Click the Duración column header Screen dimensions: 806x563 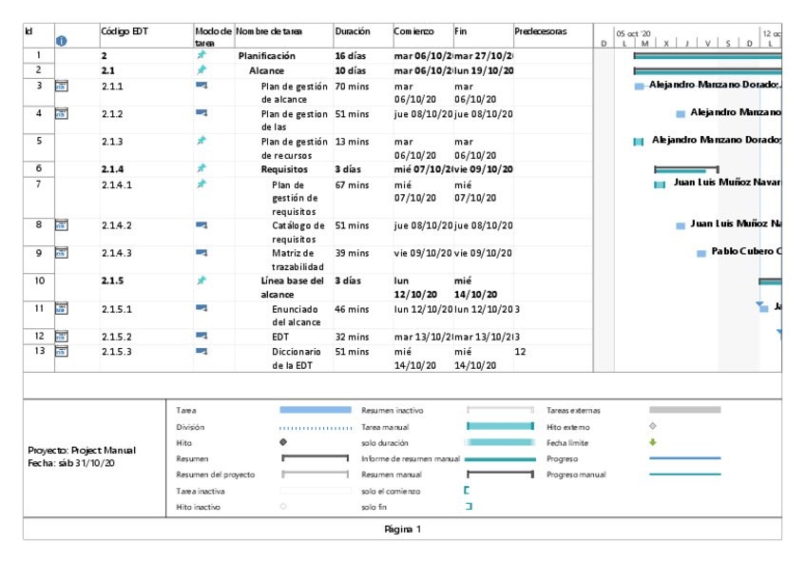353,31
